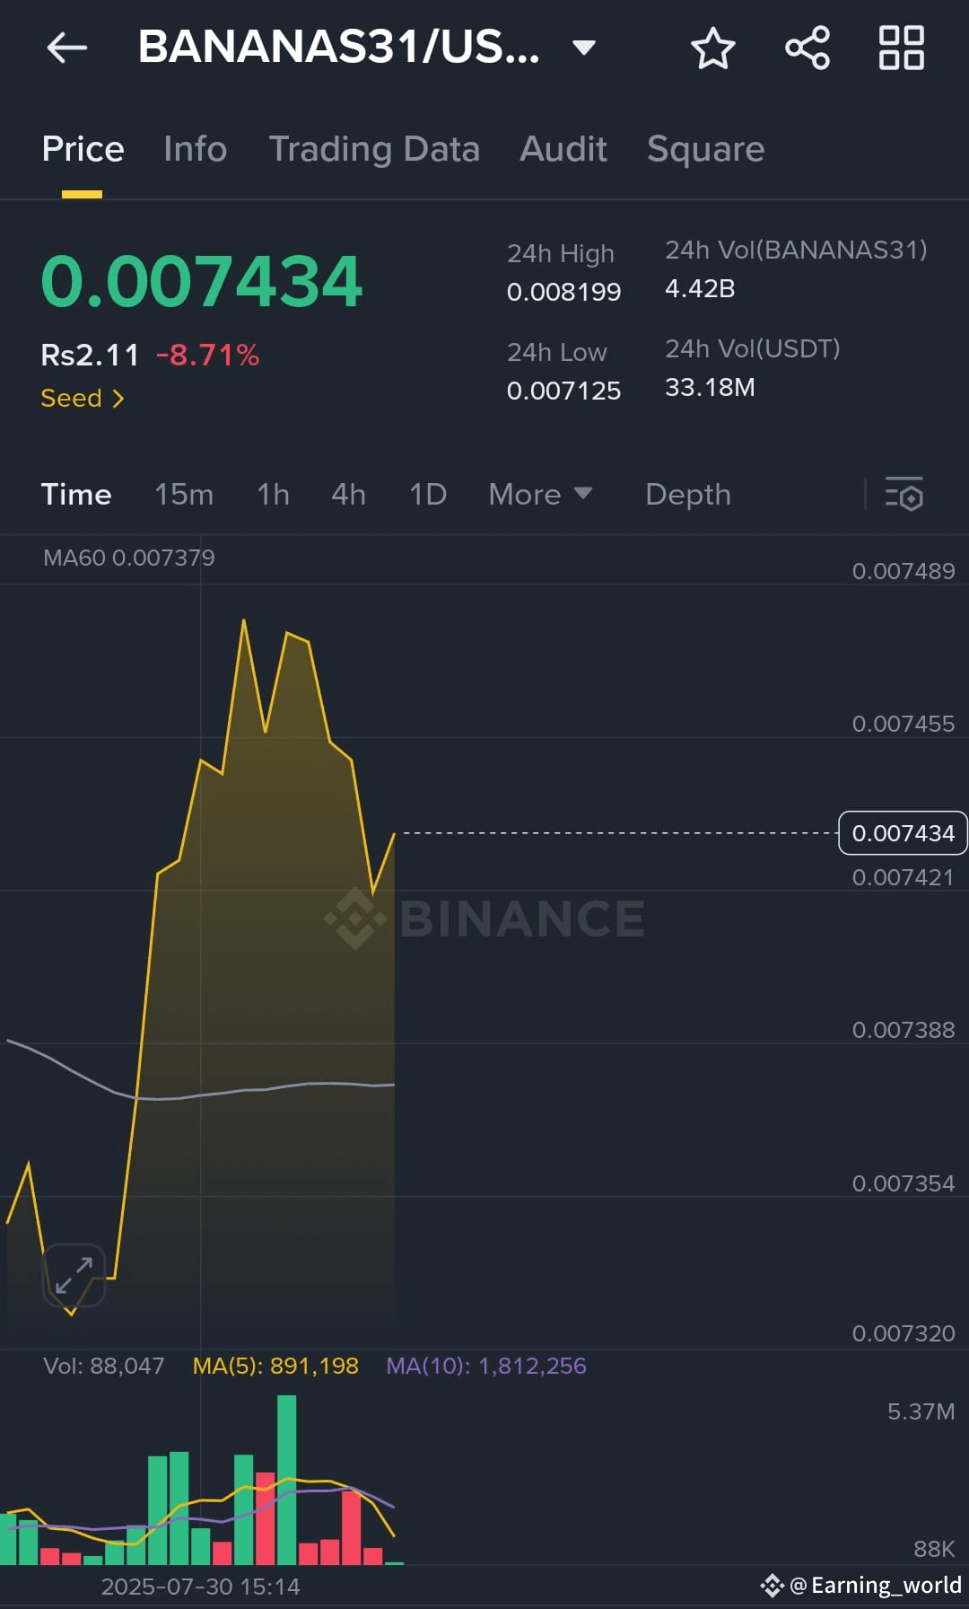Go back using the left arrow

click(x=67, y=48)
